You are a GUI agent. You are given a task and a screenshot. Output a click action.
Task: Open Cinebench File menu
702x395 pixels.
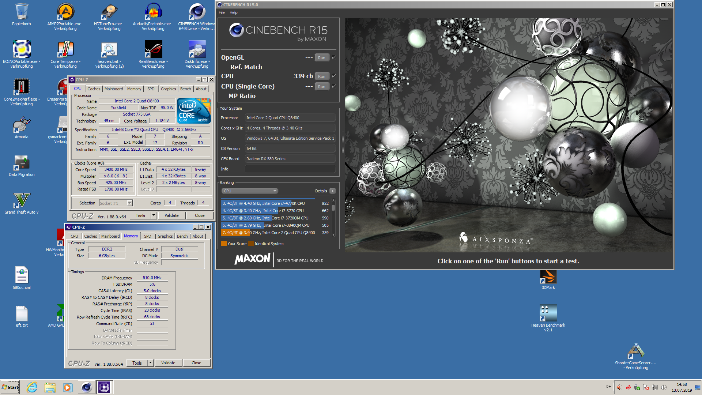(222, 12)
